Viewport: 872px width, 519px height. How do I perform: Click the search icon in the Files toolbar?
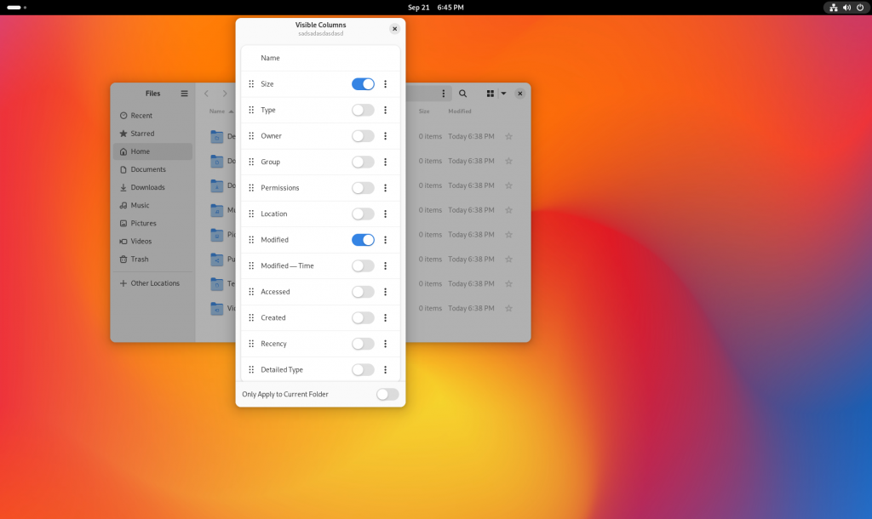462,94
